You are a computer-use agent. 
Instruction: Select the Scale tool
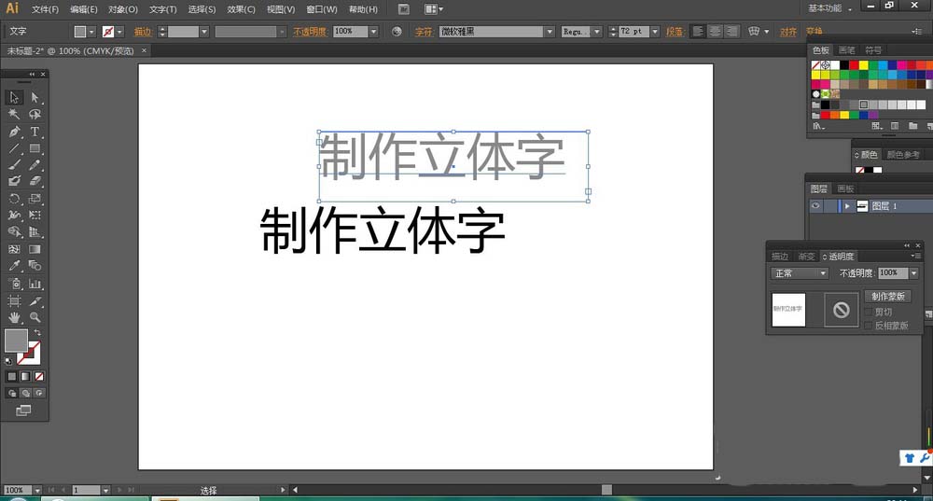tap(35, 199)
